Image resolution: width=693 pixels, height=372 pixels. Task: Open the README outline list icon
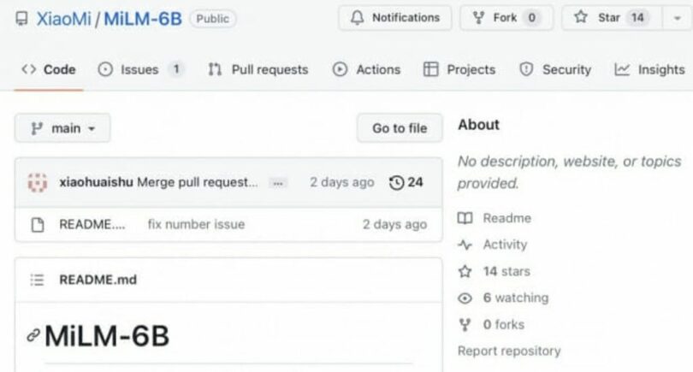pos(37,280)
